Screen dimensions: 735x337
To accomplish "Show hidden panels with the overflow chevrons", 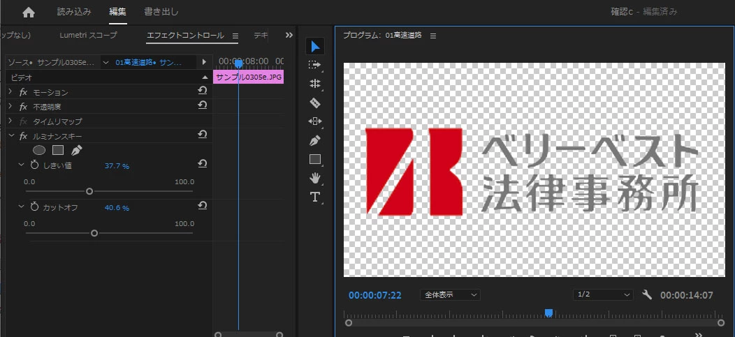I will (289, 35).
